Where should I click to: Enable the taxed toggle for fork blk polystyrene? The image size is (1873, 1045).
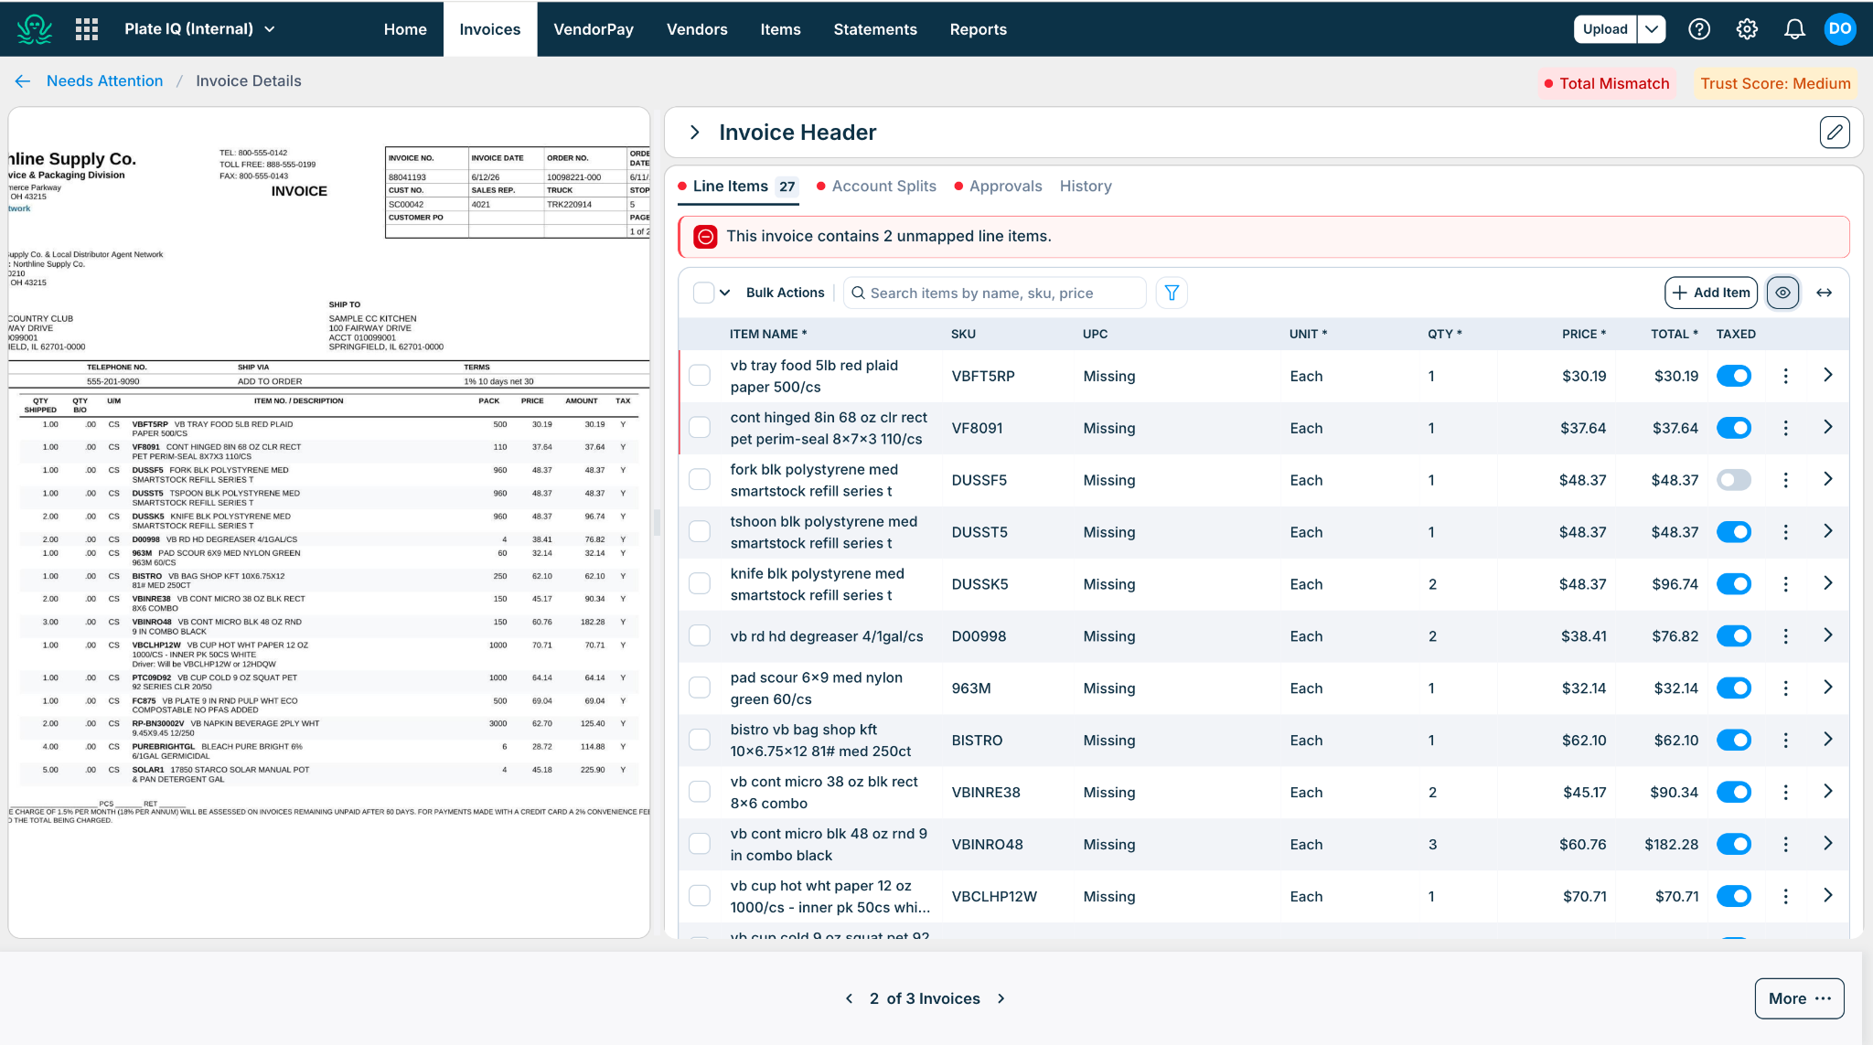(x=1734, y=480)
